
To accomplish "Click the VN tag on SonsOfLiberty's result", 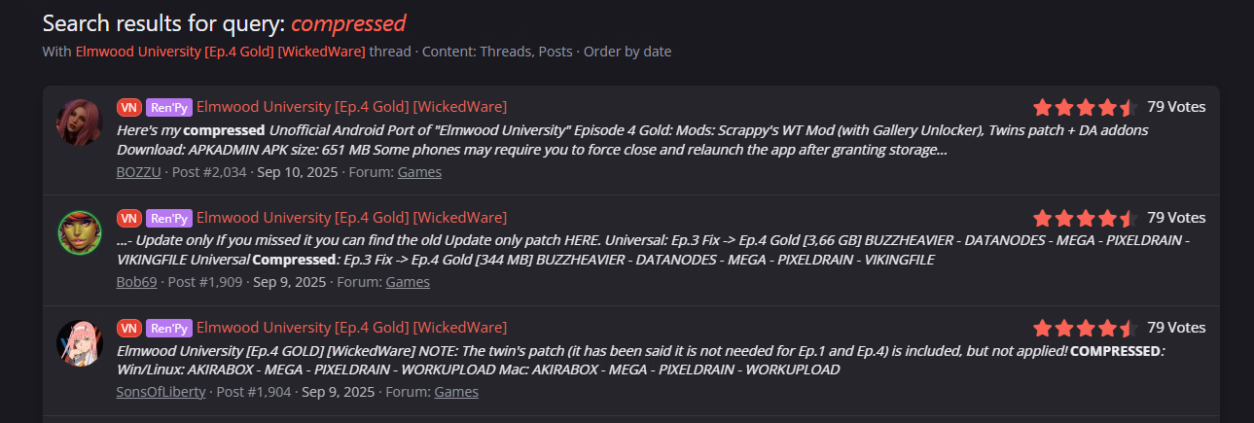I will [x=128, y=328].
